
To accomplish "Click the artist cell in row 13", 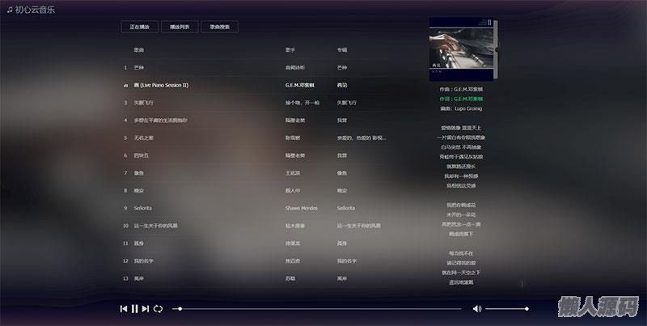I will tap(290, 279).
